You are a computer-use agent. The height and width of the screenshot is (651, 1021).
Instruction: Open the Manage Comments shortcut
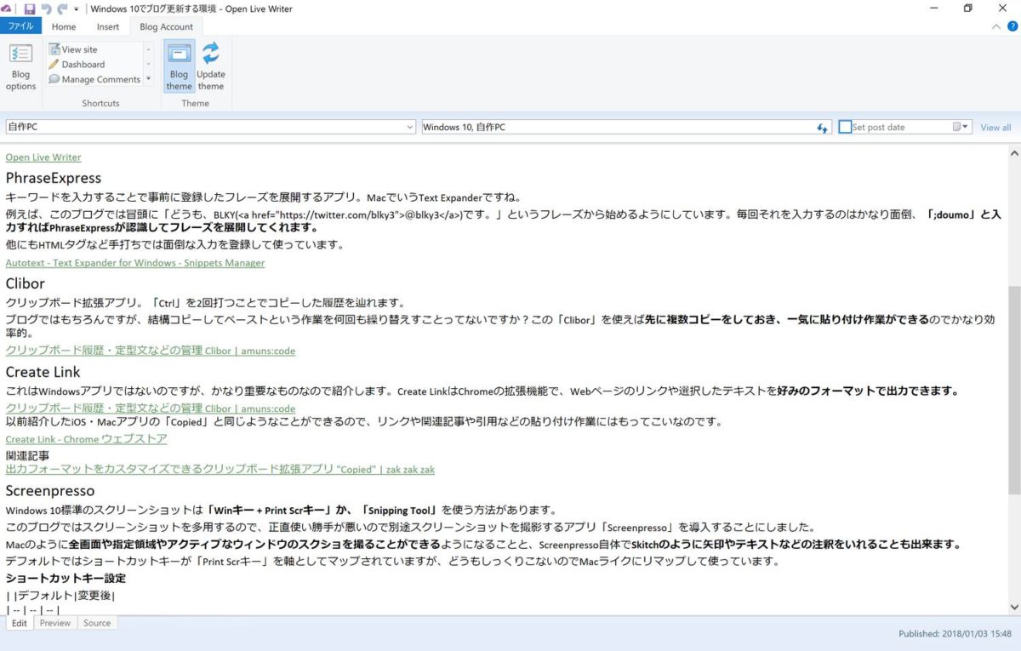94,80
